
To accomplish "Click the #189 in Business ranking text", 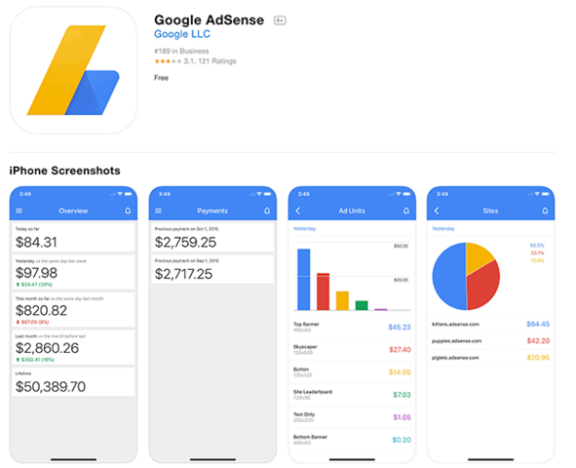I will 181,51.
